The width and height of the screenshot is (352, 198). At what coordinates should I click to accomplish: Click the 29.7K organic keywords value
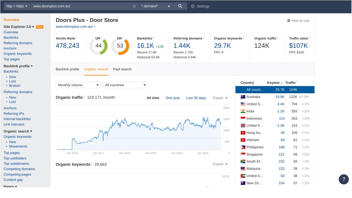pyautogui.click(x=223, y=46)
